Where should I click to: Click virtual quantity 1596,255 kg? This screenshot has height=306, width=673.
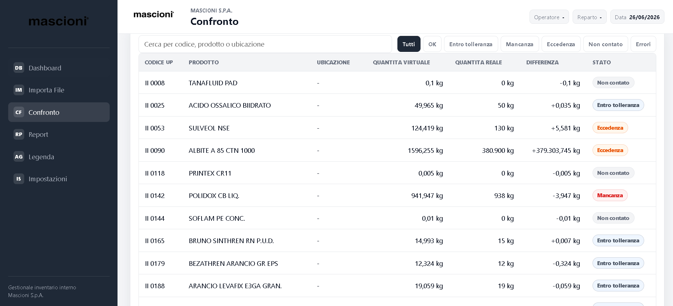pos(425,151)
